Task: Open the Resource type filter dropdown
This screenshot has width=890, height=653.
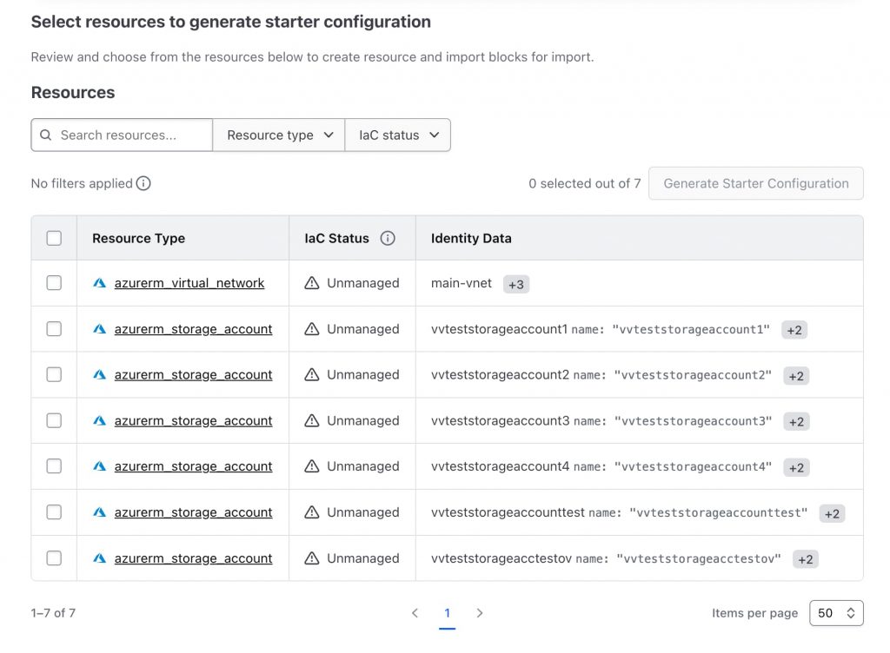Action: click(x=279, y=135)
